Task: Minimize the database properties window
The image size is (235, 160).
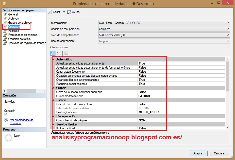Action: tap(212, 3)
